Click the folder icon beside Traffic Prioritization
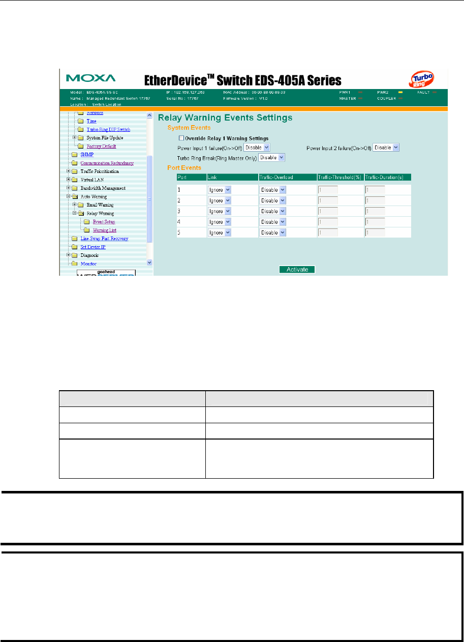The width and height of the screenshot is (464, 642). tap(75, 171)
